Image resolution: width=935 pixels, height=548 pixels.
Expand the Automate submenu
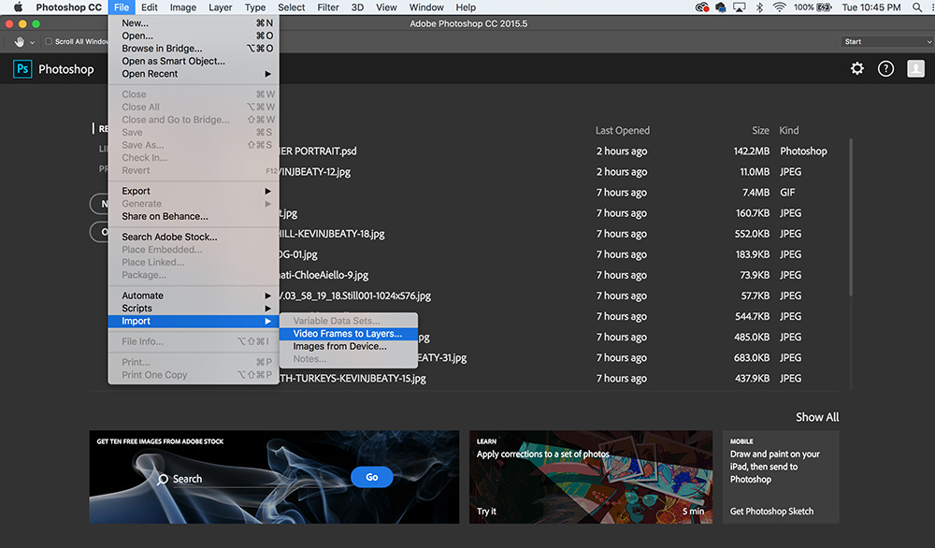(x=194, y=296)
